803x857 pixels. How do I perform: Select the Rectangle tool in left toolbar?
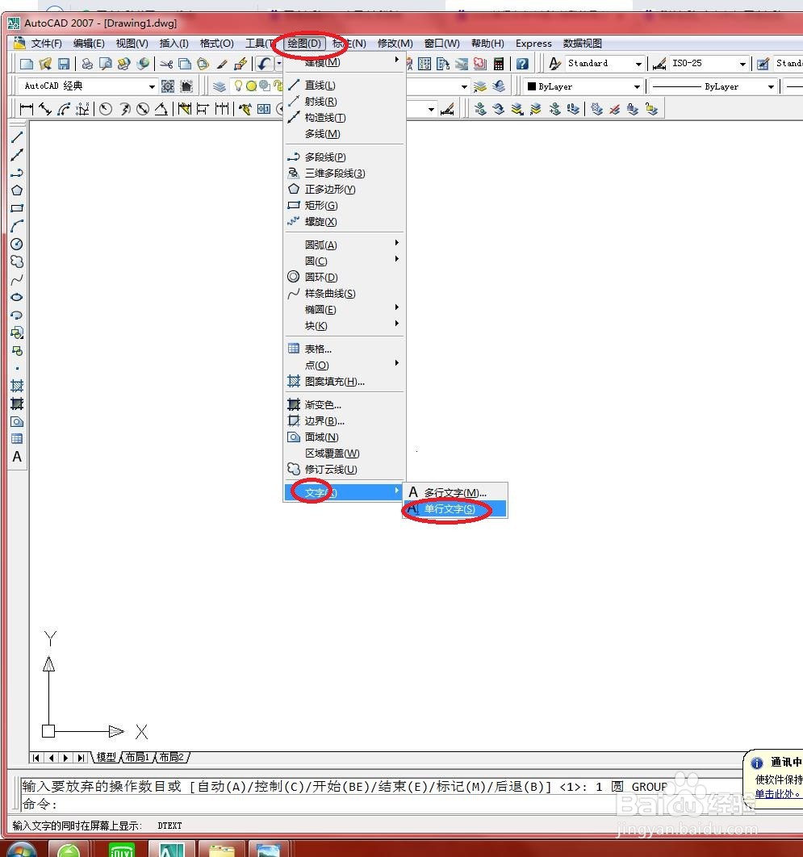[17, 208]
